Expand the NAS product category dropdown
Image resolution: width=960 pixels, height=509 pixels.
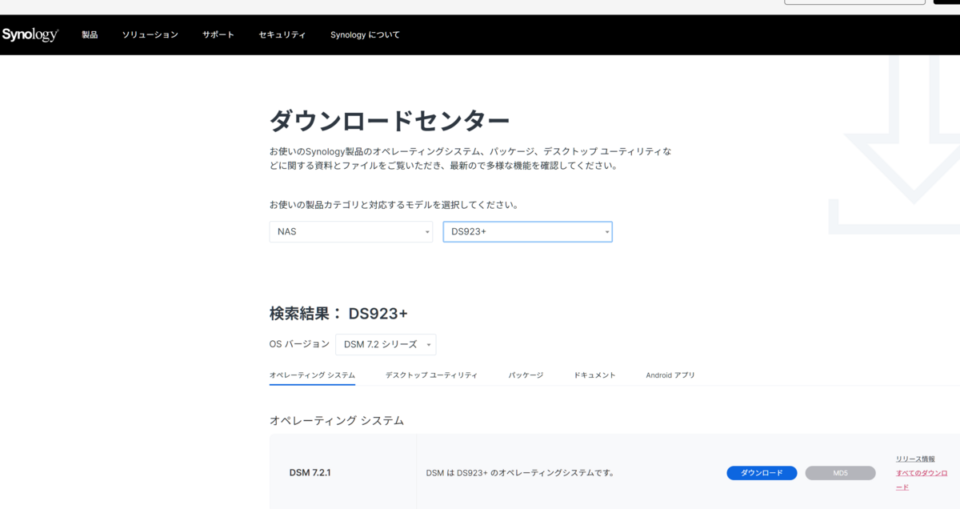tap(351, 232)
